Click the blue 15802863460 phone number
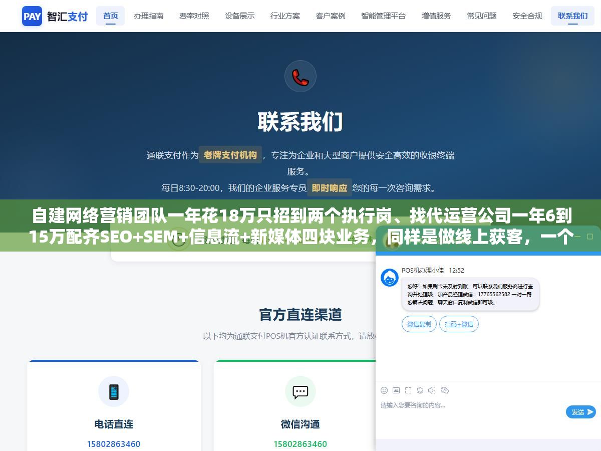The width and height of the screenshot is (601, 451). [114, 444]
